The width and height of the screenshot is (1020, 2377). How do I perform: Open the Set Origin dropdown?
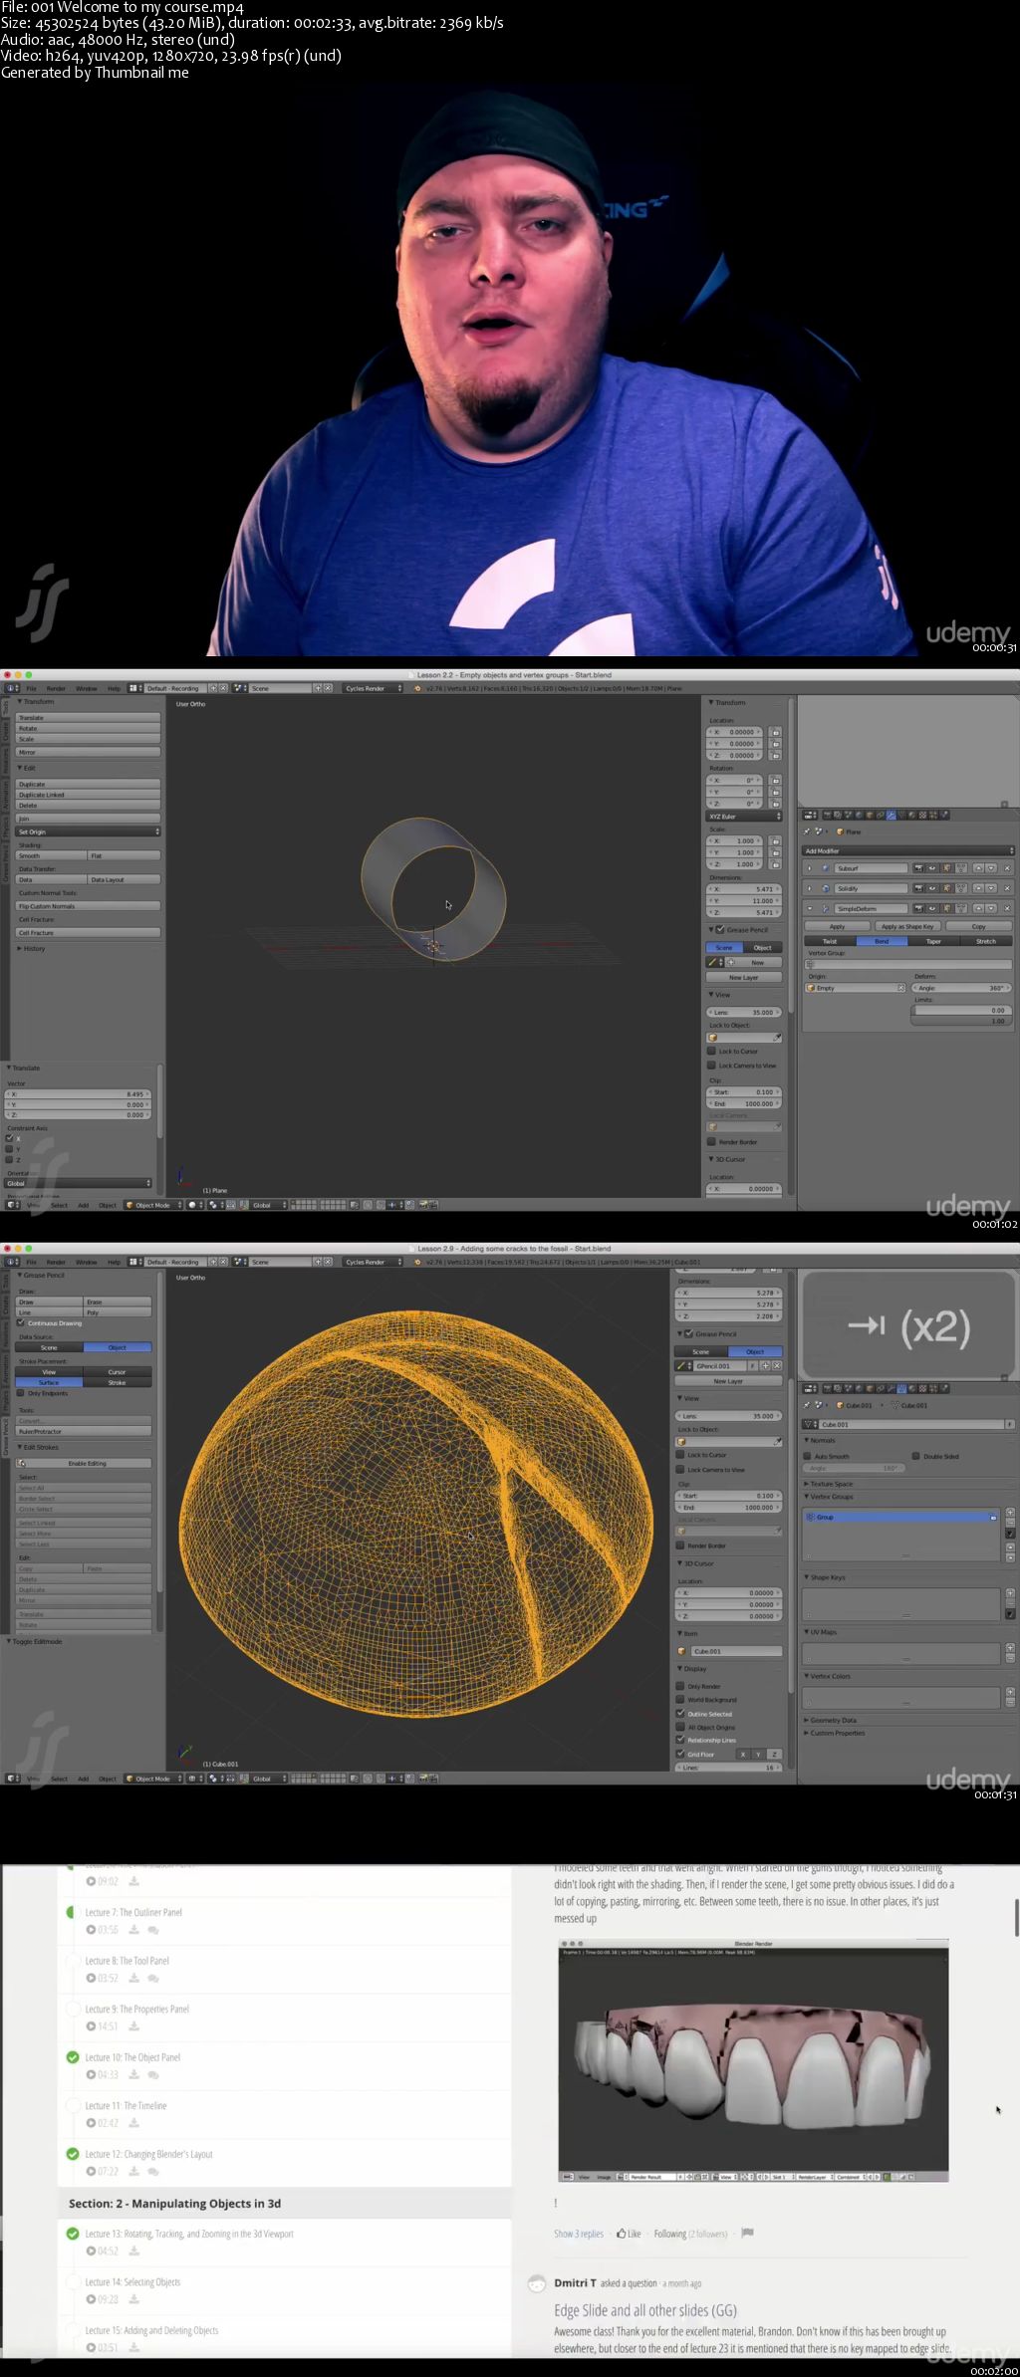[89, 832]
